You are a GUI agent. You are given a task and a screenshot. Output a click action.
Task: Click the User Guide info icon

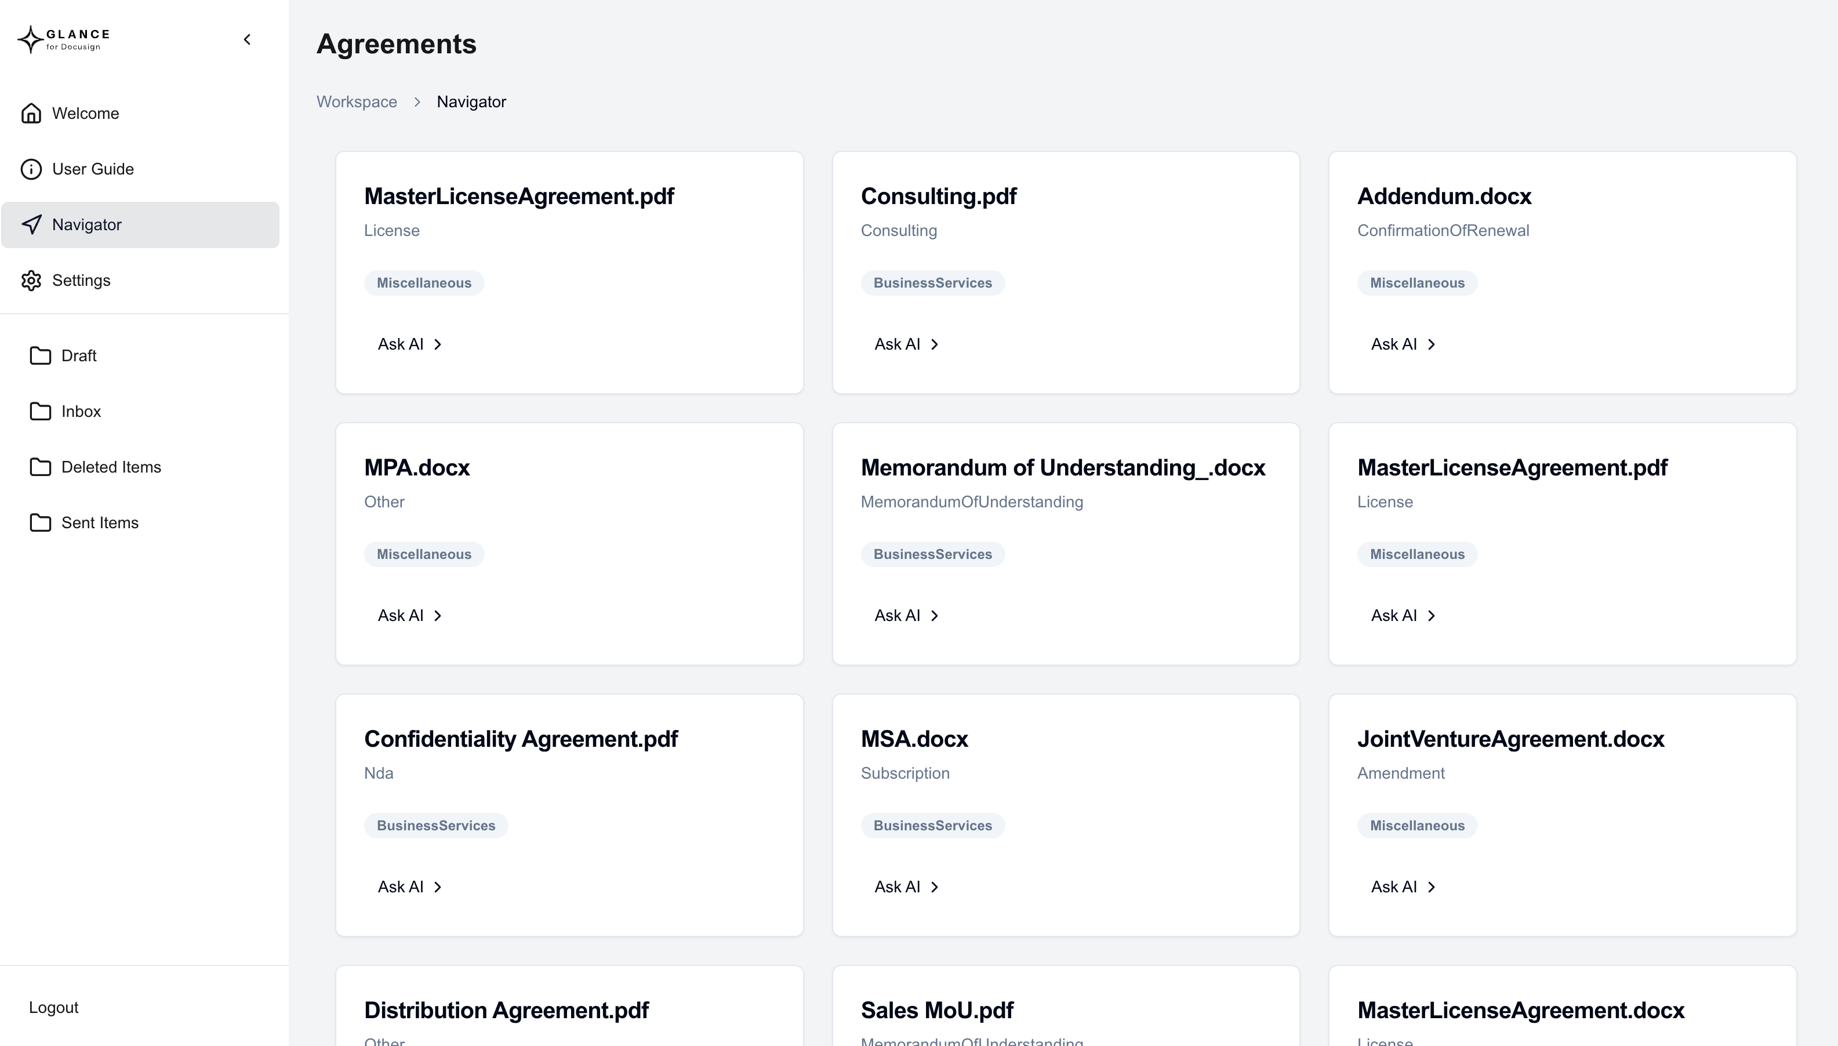[x=31, y=169]
